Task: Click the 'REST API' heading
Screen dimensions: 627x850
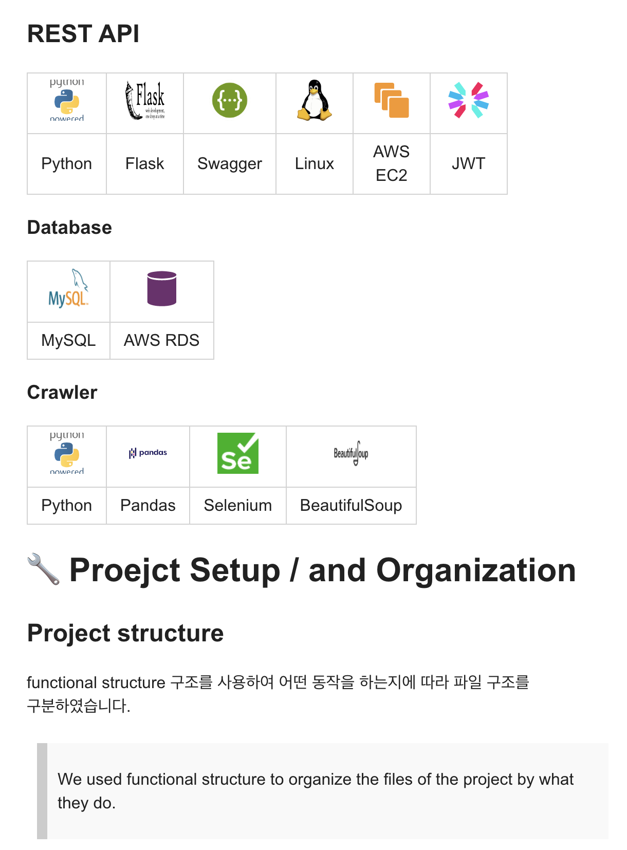Action: click(x=83, y=34)
